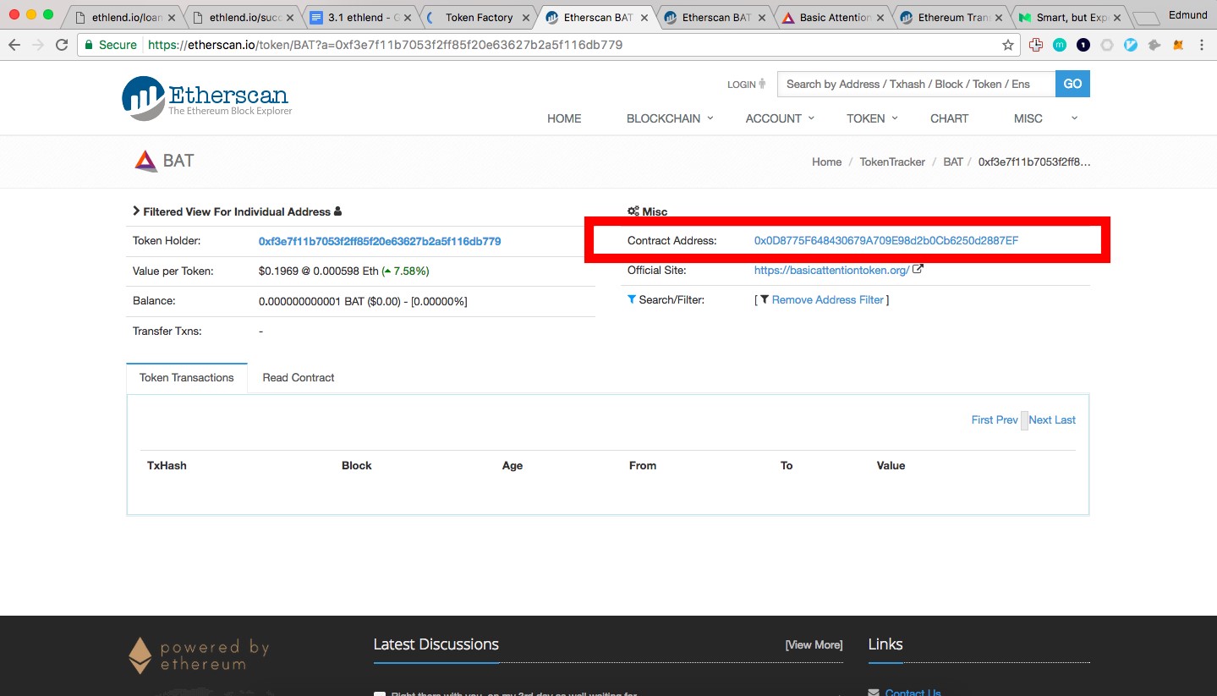Click the browser back arrow
Screen dimensions: 1217x696
pyautogui.click(x=14, y=45)
